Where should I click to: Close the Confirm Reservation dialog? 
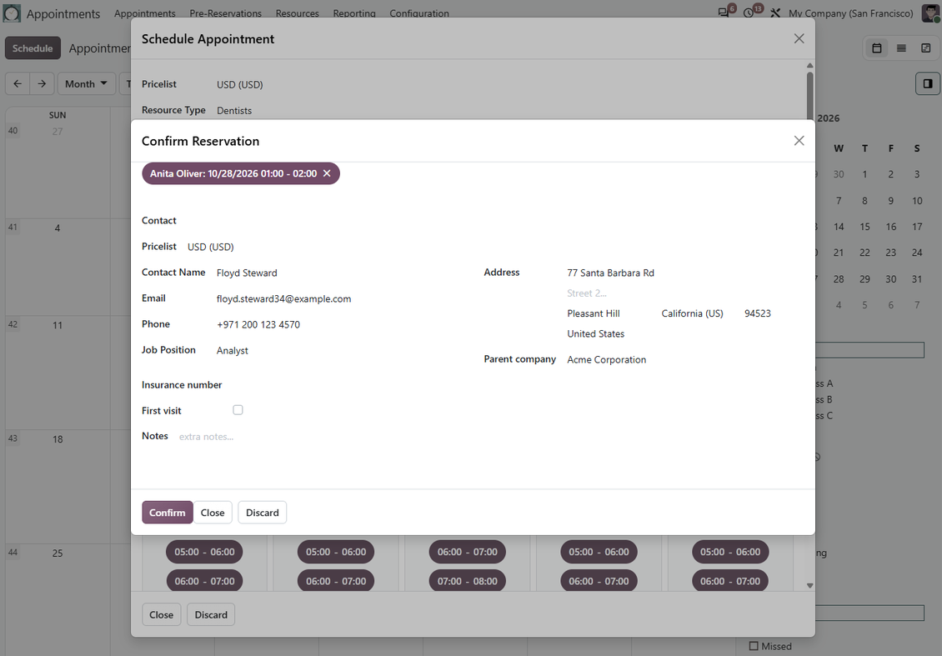pos(799,141)
